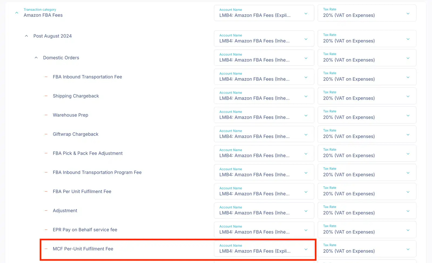Click the orange dash beside FBA Inbound Transportation Fee
Screen dimensions: 432x263
[46, 77]
